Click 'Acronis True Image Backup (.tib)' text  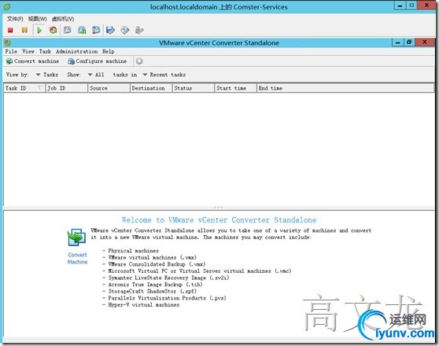coord(156,285)
